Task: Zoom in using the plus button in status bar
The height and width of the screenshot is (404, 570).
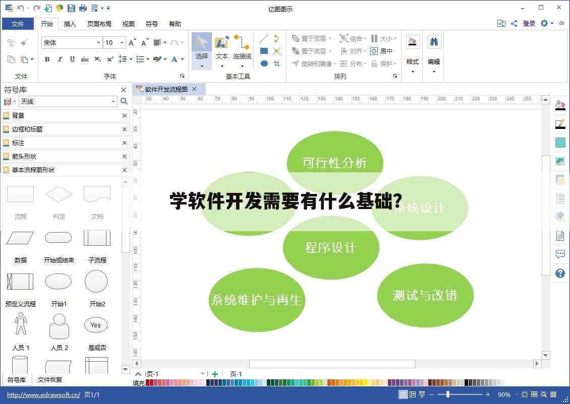Action: [488, 394]
